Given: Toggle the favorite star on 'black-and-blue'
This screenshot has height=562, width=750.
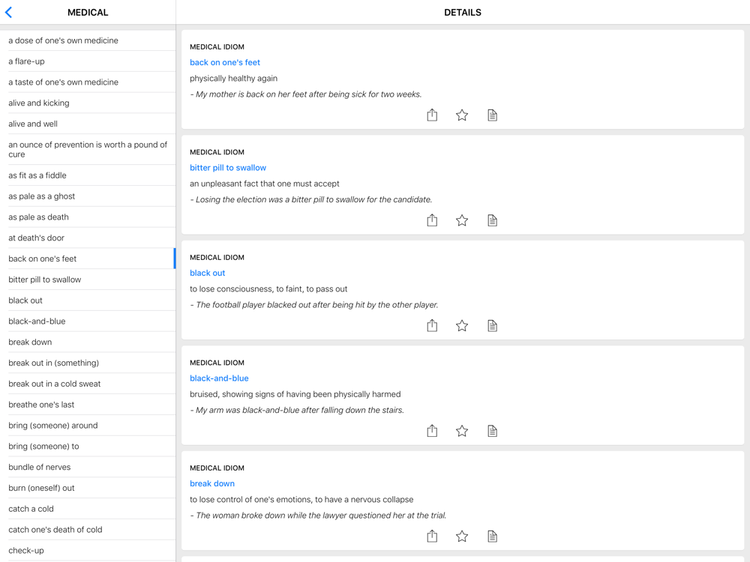Looking at the screenshot, I should [461, 431].
